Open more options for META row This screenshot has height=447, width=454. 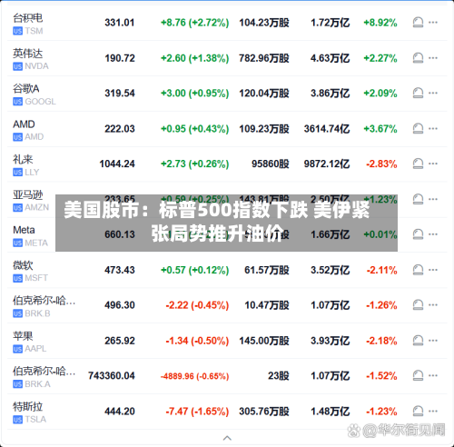(433, 234)
